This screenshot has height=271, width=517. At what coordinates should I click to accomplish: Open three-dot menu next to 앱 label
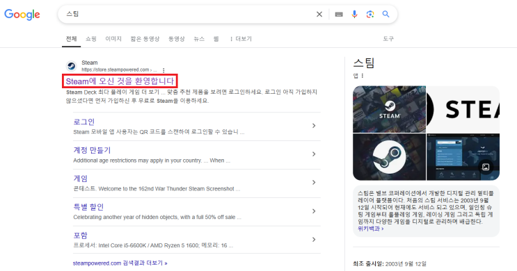pyautogui.click(x=363, y=76)
